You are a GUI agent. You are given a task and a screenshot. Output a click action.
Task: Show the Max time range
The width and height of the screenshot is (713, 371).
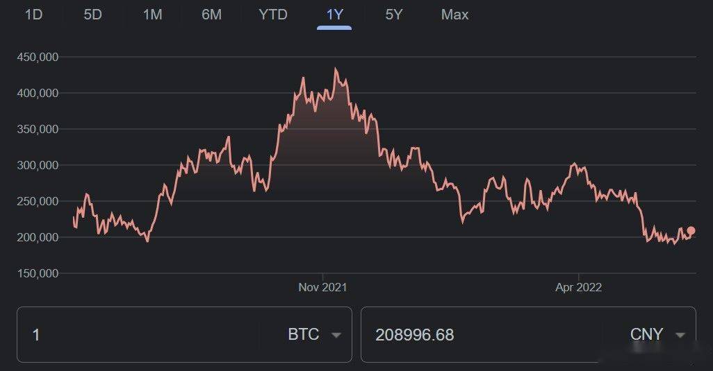(454, 15)
